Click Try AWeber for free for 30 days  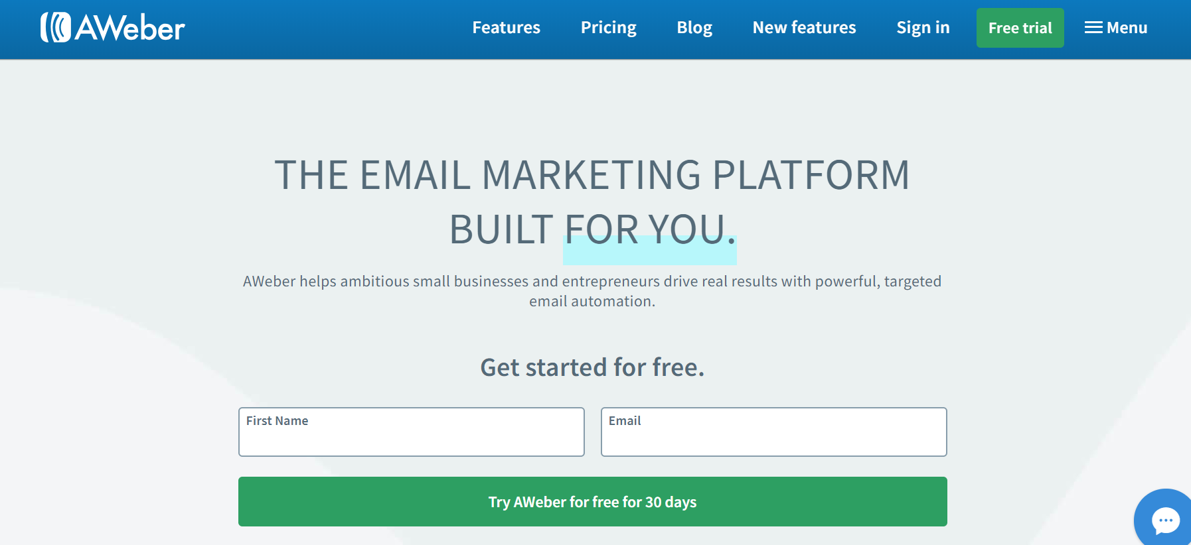[593, 502]
